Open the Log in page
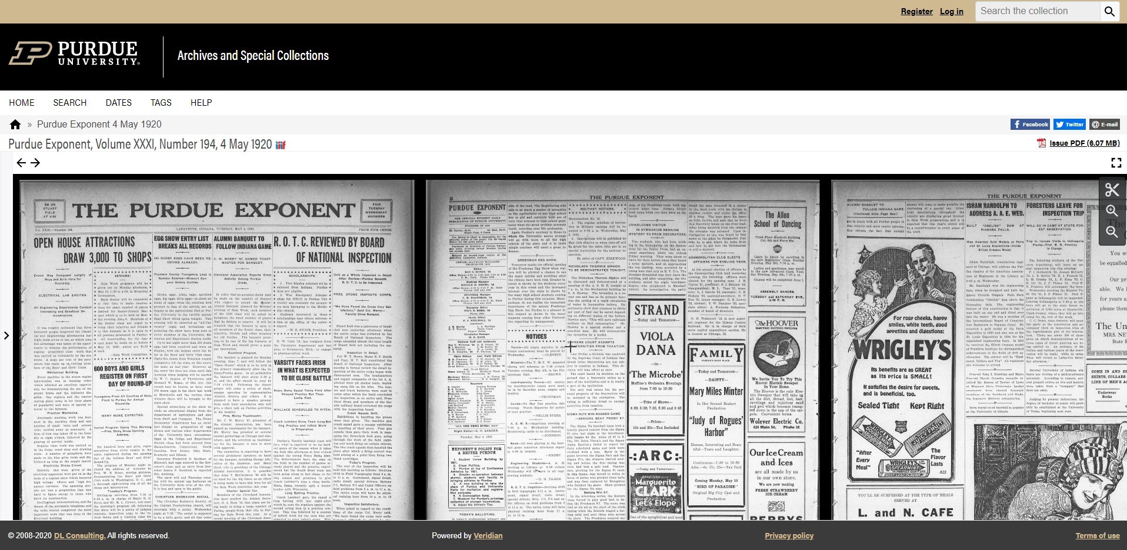This screenshot has width=1127, height=550. 952,11
